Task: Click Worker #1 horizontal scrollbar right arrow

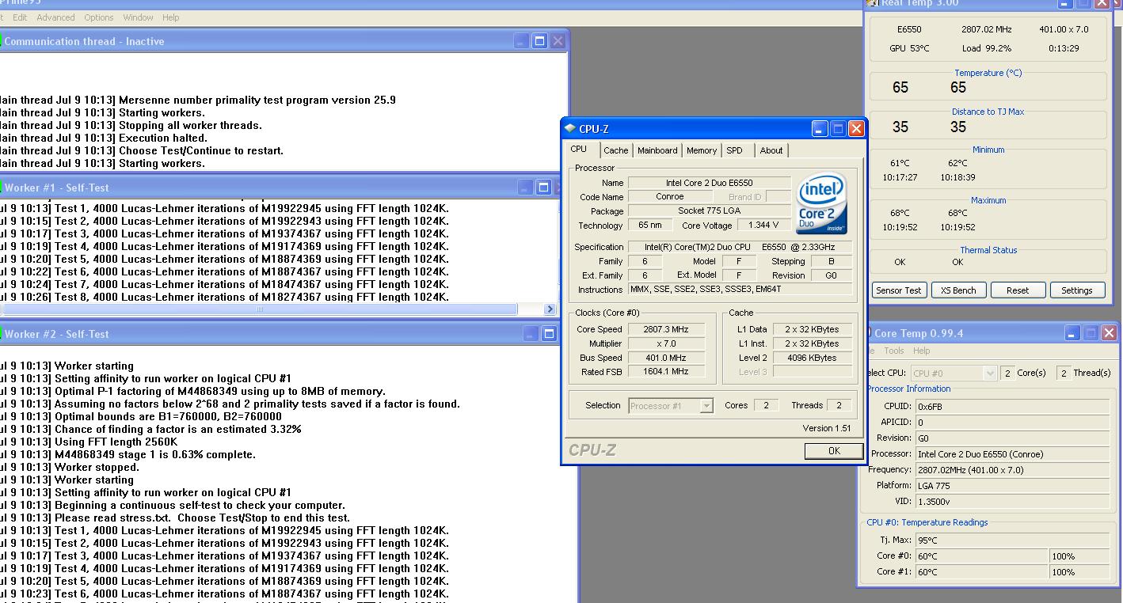Action: click(x=550, y=309)
